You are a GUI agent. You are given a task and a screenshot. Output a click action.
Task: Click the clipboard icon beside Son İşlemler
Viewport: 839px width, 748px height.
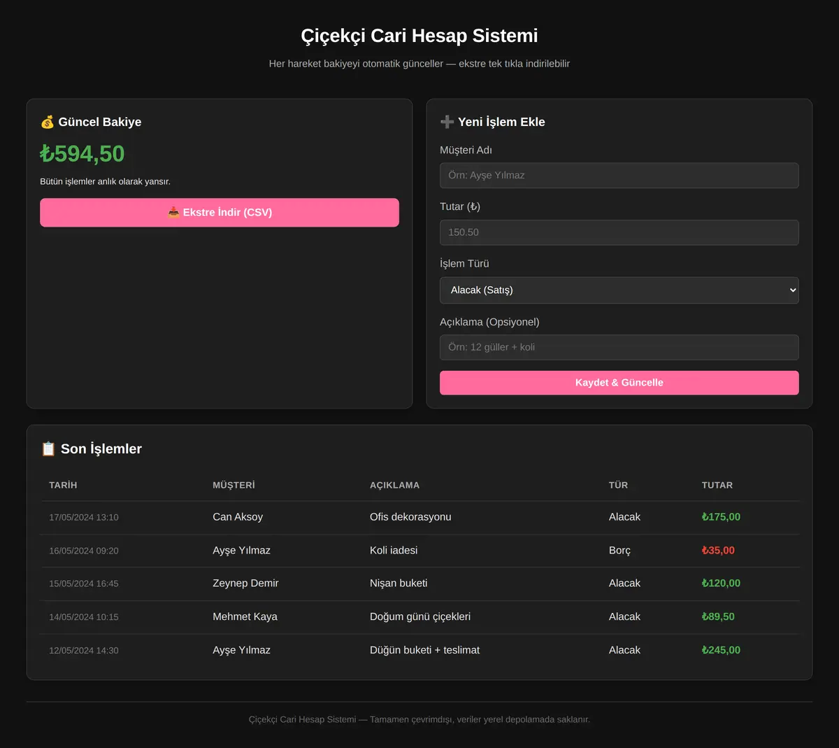tap(48, 449)
